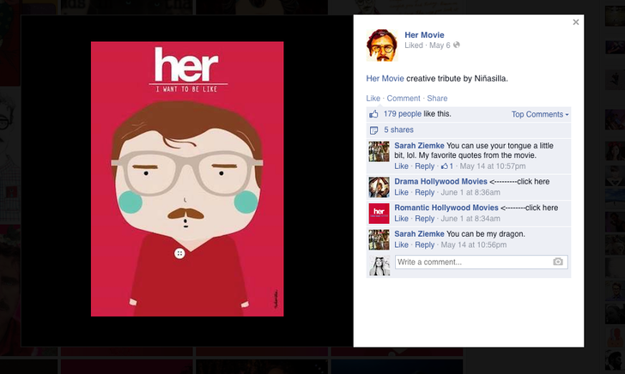The height and width of the screenshot is (374, 625).
Task: Like the photo post
Action: 373,99
